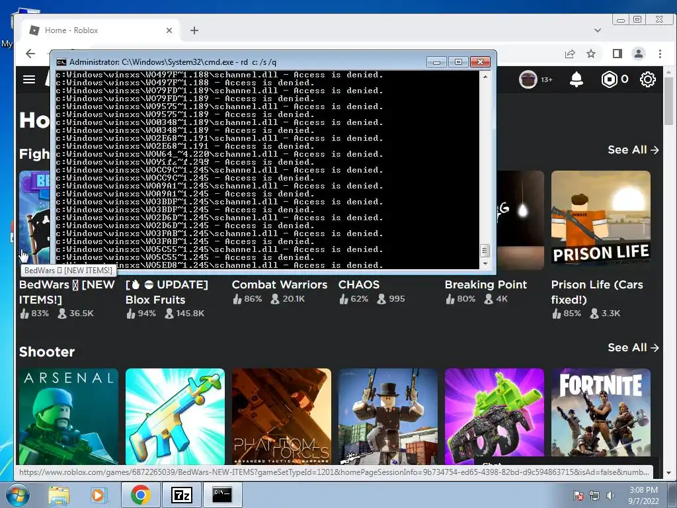
Task: Switch to Chrome in the taskbar
Action: tap(140, 495)
